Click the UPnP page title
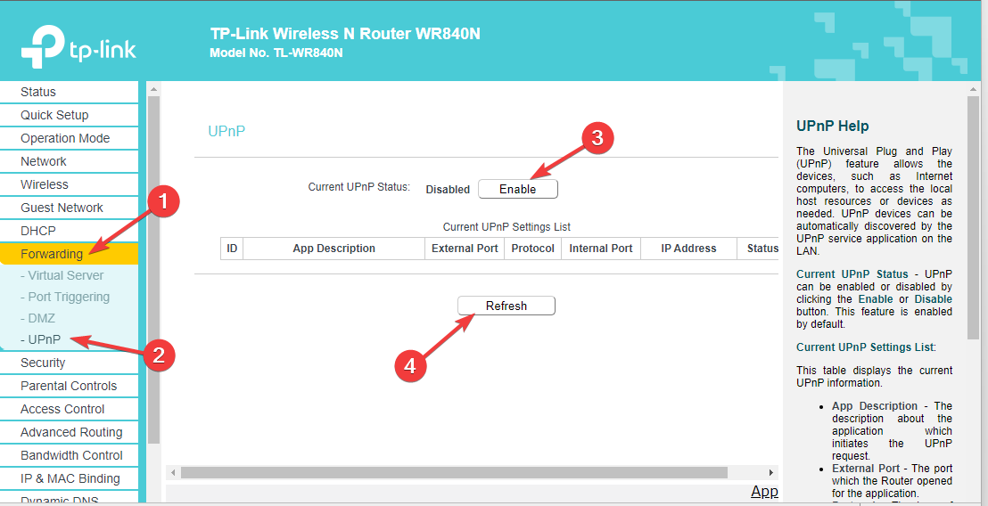 [226, 132]
